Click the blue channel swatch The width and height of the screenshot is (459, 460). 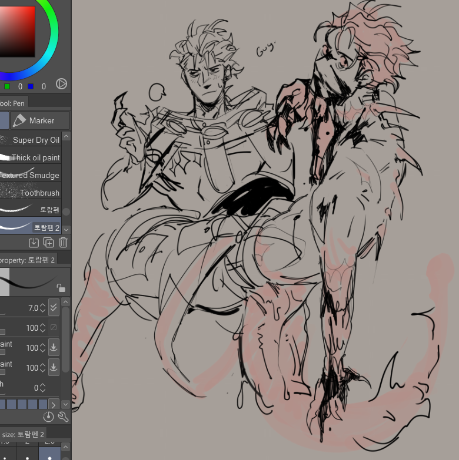31,86
